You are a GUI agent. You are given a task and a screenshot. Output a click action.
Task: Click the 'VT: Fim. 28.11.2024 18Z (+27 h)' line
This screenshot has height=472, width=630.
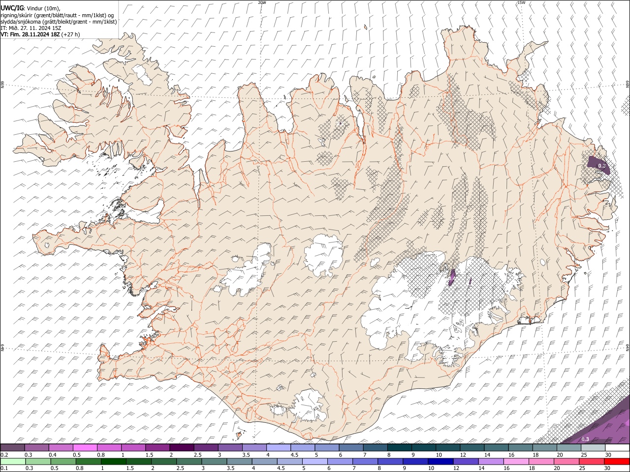pos(40,34)
